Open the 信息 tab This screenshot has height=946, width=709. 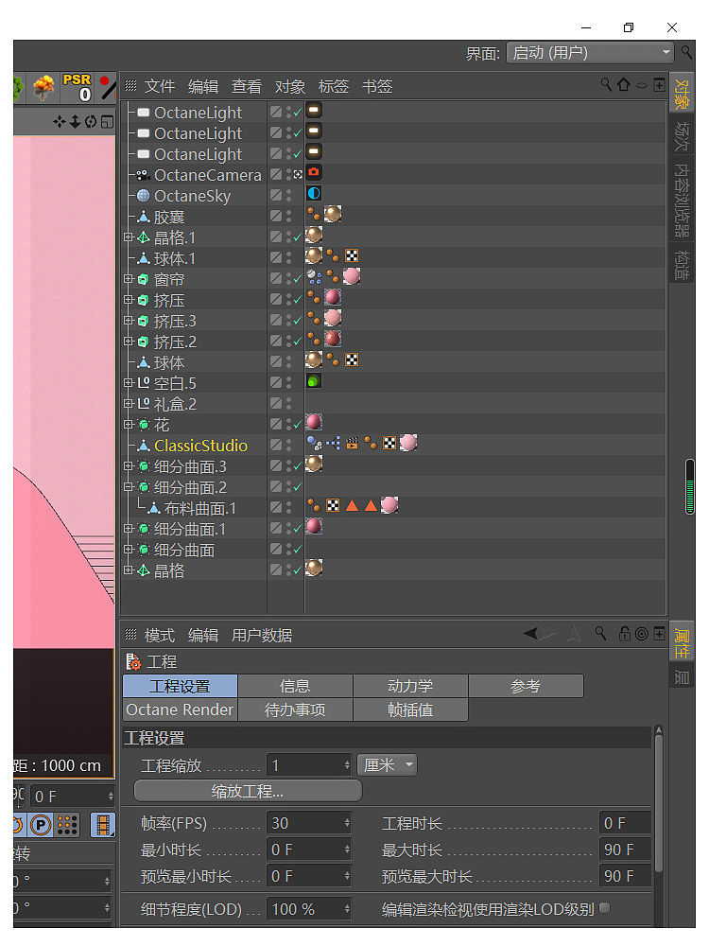click(x=295, y=686)
